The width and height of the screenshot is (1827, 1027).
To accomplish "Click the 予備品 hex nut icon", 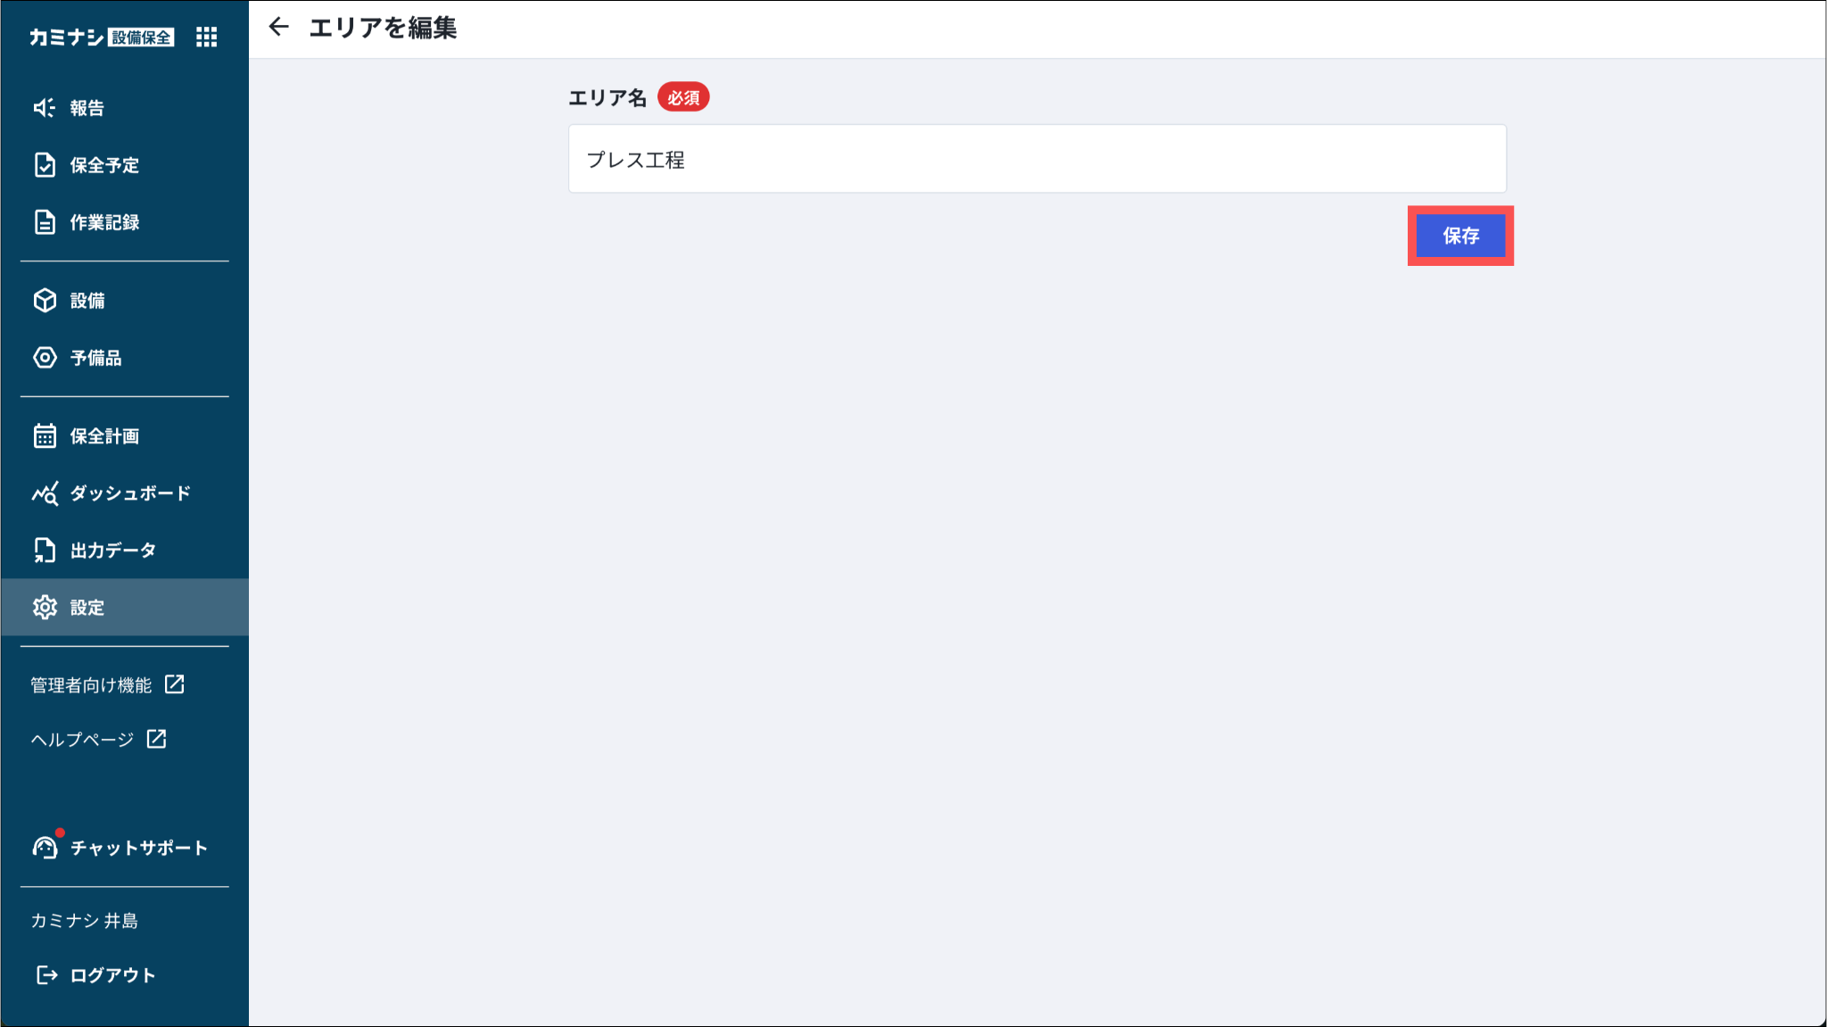I will point(45,358).
